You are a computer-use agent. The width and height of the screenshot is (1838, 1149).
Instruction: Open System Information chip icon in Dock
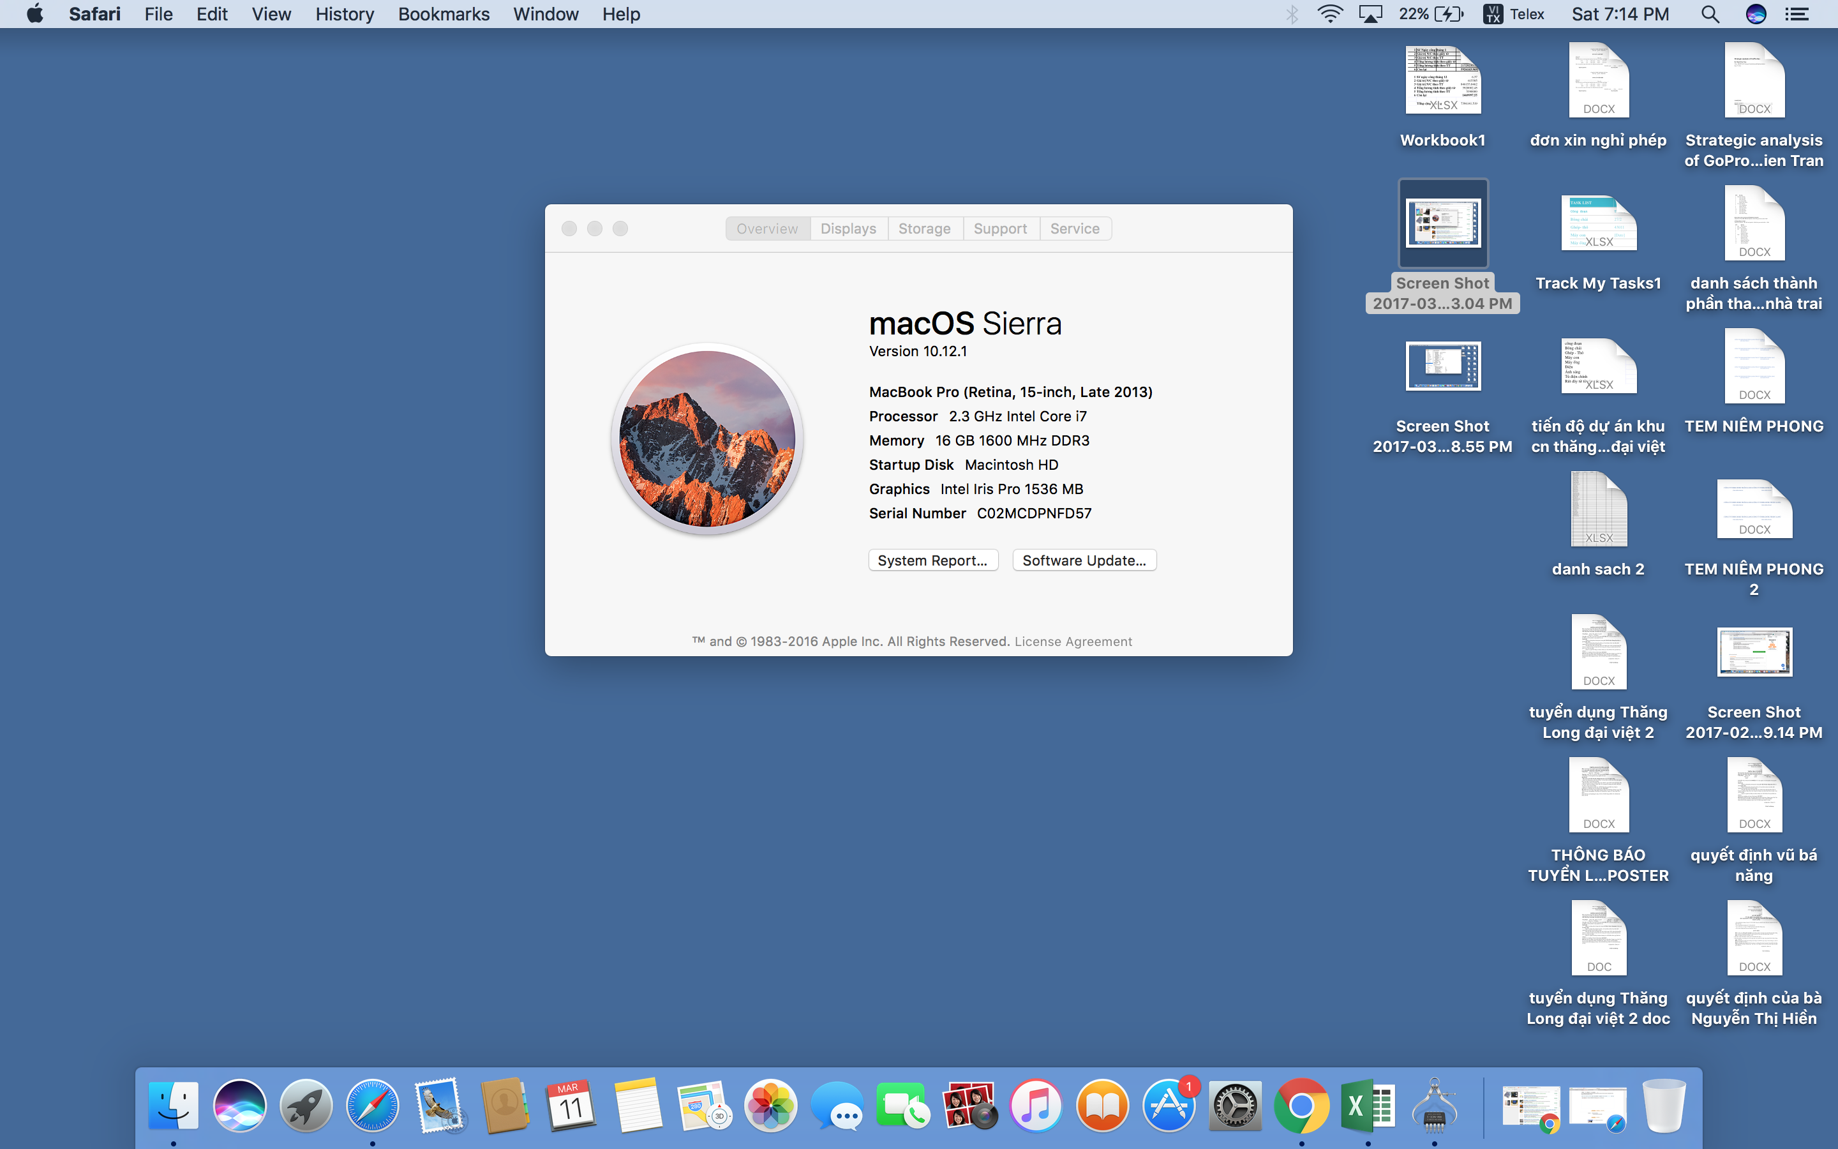[x=1434, y=1106]
